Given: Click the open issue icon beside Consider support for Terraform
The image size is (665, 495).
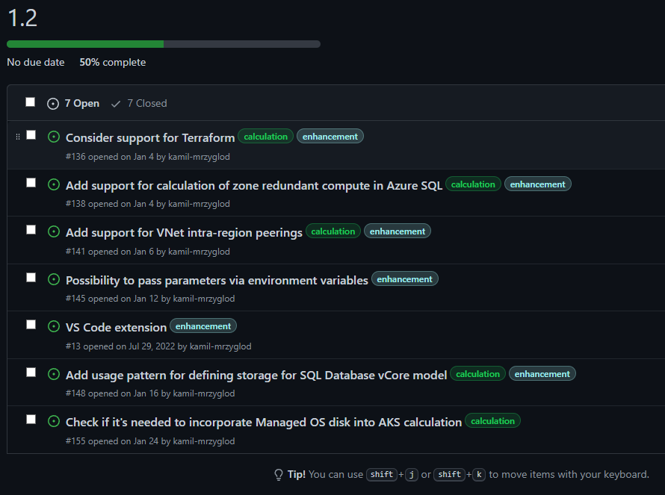Looking at the screenshot, I should [53, 136].
